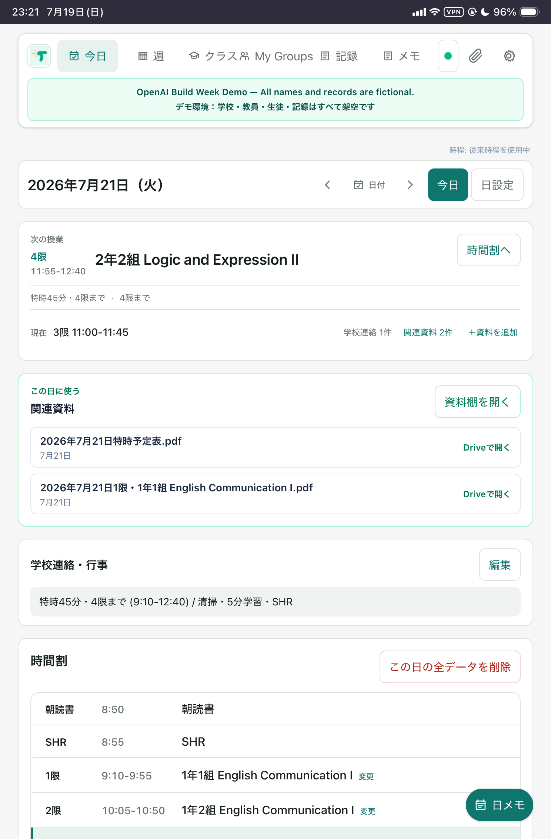Click ＋資料を追加 link
551x839 pixels.
(x=493, y=332)
